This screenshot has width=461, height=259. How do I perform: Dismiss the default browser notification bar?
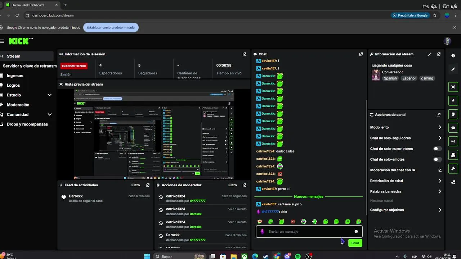point(455,27)
